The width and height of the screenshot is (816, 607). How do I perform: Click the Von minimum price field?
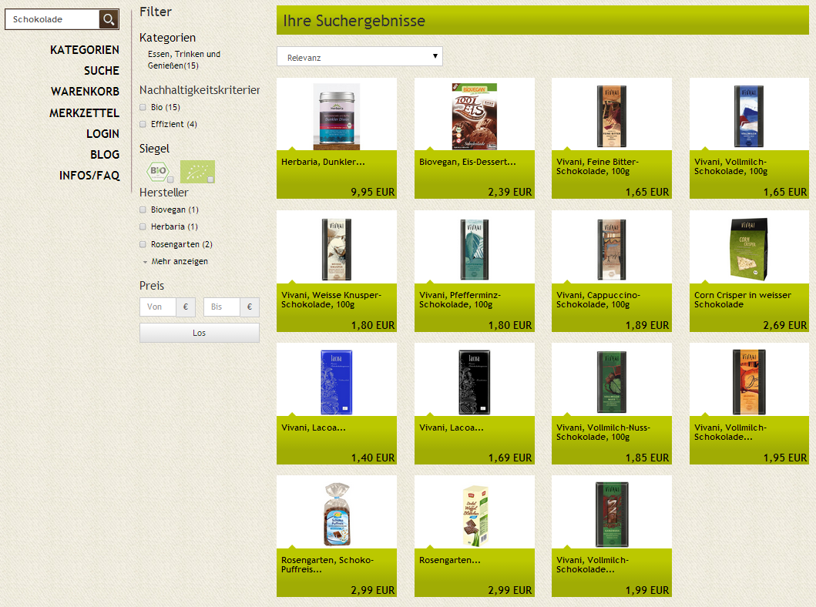click(158, 307)
